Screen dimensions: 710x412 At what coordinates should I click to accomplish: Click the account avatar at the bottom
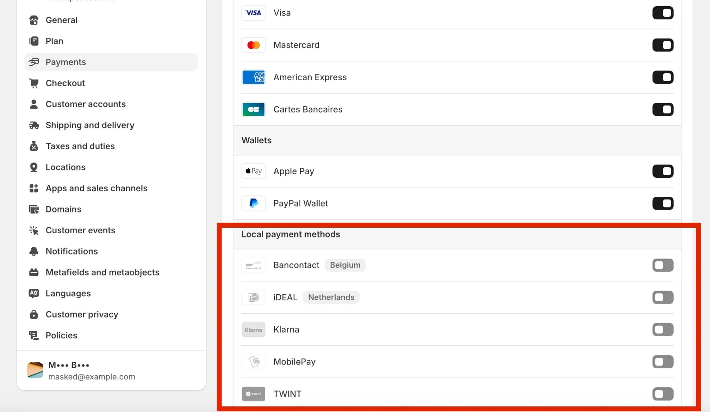click(x=35, y=370)
